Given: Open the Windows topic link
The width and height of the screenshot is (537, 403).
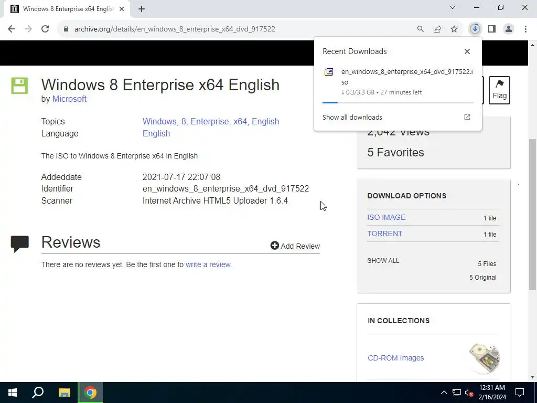Looking at the screenshot, I should (160, 122).
